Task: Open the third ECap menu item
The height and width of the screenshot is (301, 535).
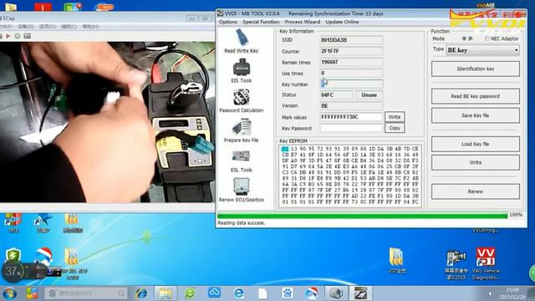Action: (48, 27)
